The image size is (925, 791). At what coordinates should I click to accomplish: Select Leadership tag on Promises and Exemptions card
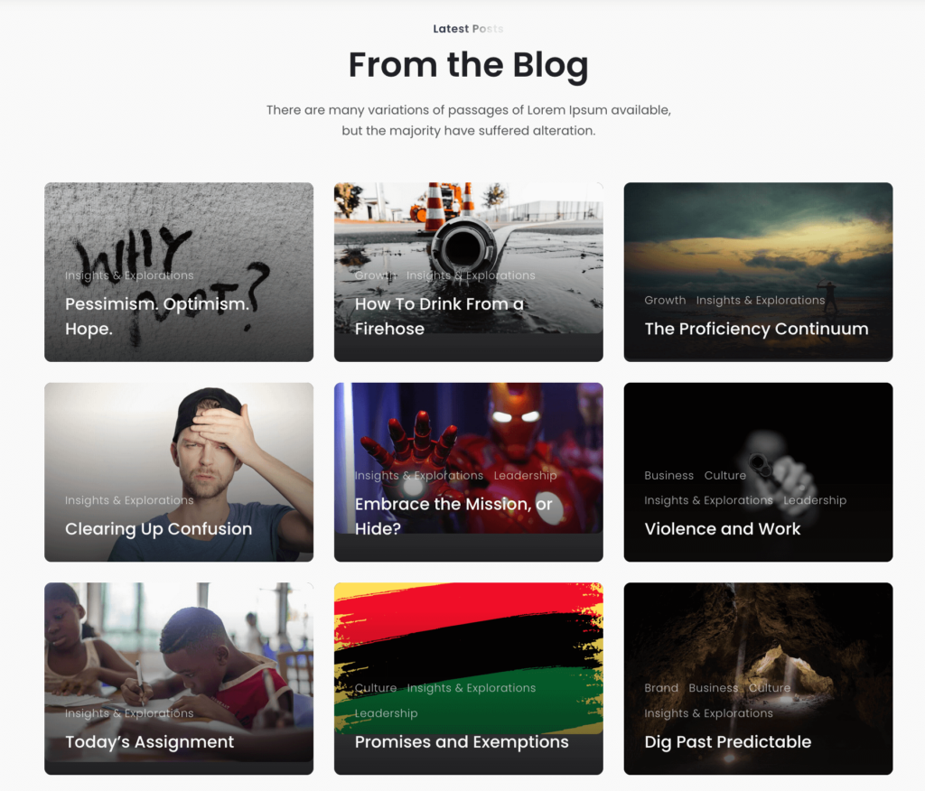(x=386, y=713)
